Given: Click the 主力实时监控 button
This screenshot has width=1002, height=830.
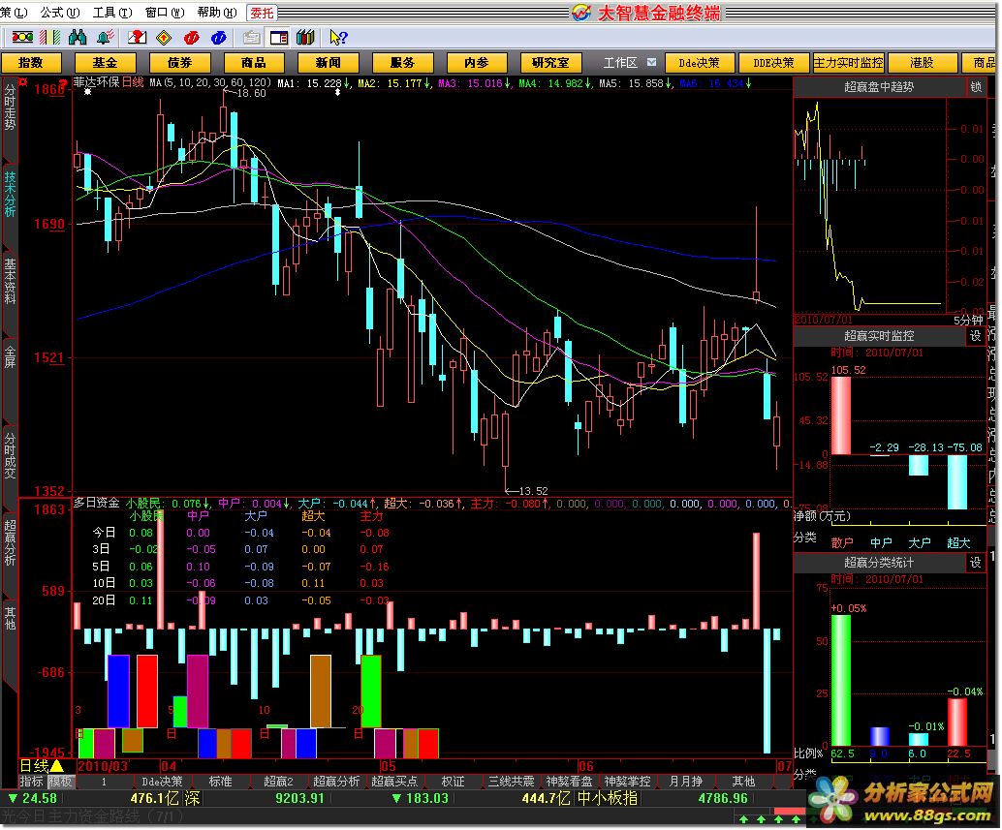Looking at the screenshot, I should 848,63.
